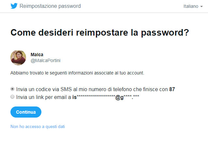Viewport: 208px width, 146px height.
Task: Click the bold email prefix is
Action: click(74, 97)
